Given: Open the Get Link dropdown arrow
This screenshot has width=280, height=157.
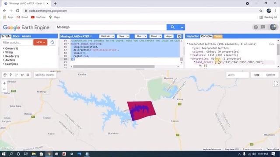Looking at the screenshot, I should [113, 36].
